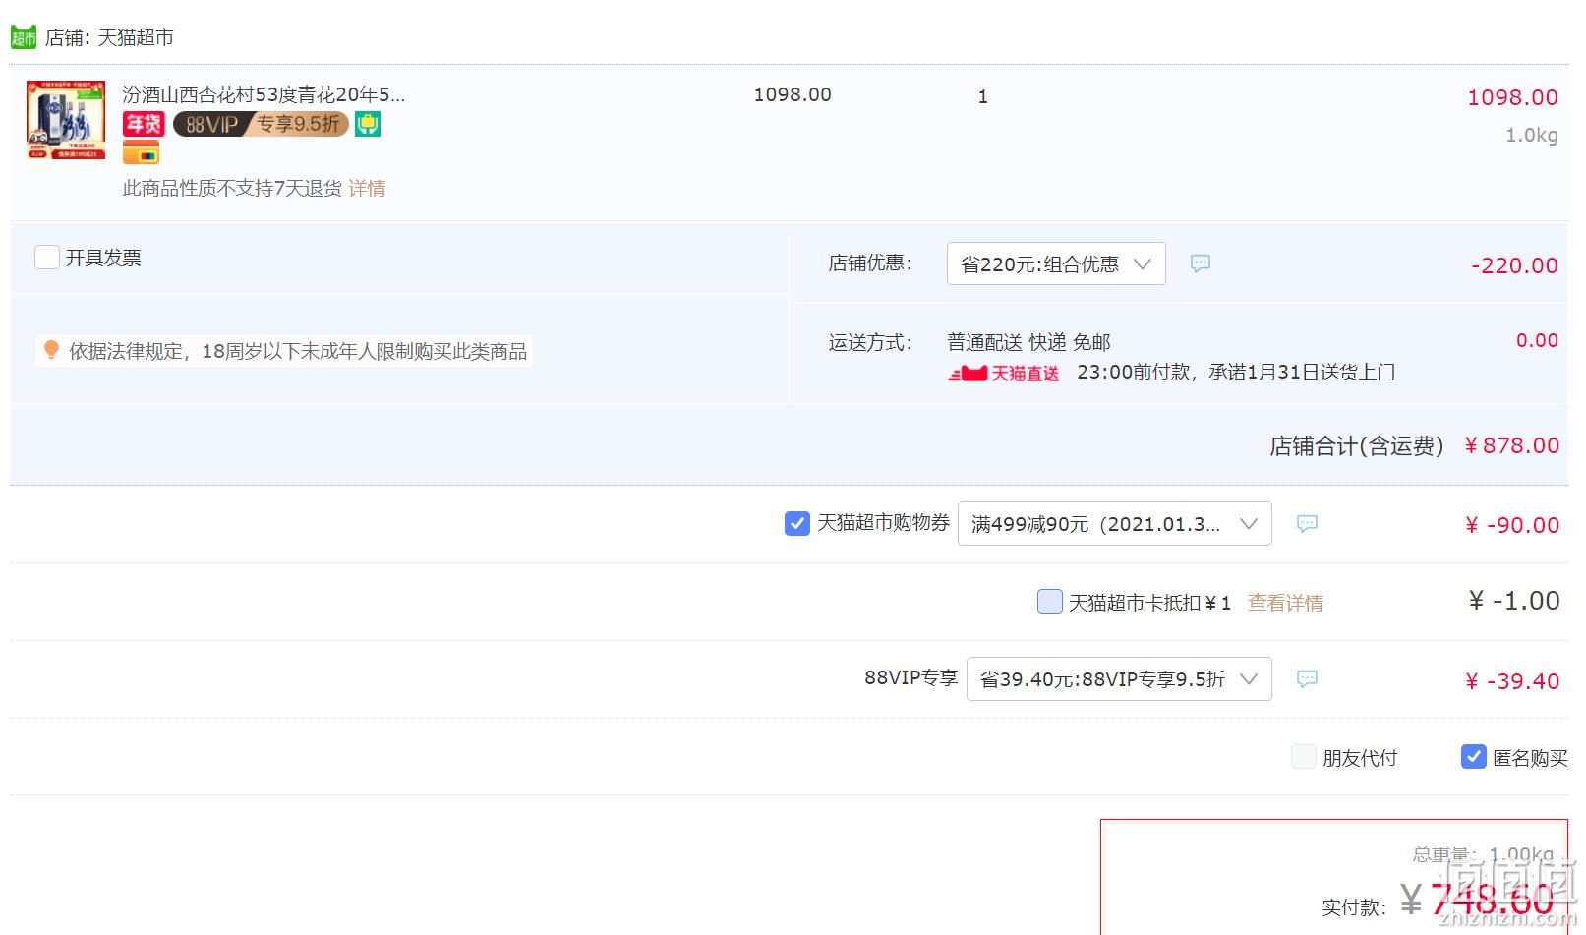Screen dimensions: 1586x935
Task: Expand the 满499减90元 coupon dropdown
Action: click(x=1114, y=523)
